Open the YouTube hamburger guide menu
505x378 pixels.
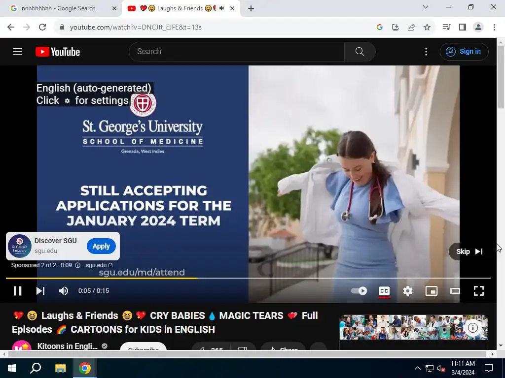click(18, 51)
